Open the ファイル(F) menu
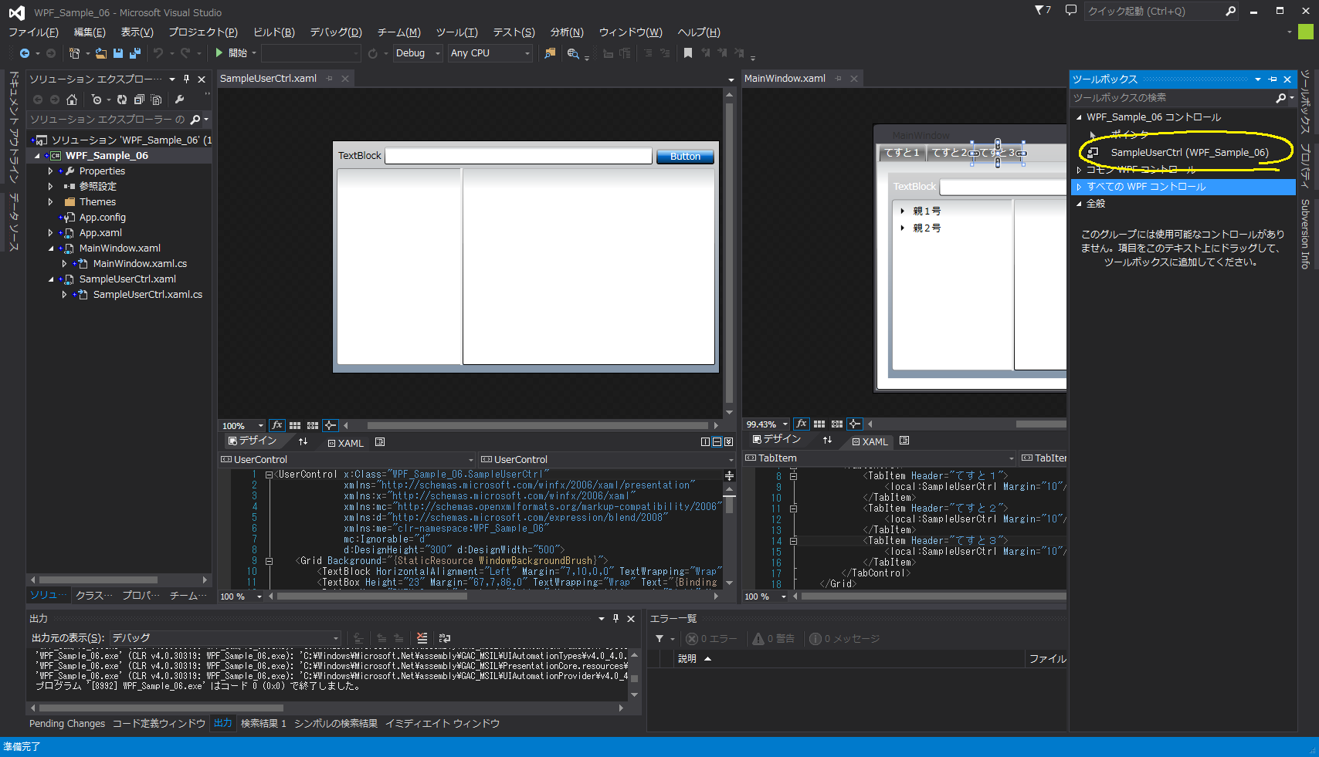This screenshot has height=757, width=1319. click(33, 32)
